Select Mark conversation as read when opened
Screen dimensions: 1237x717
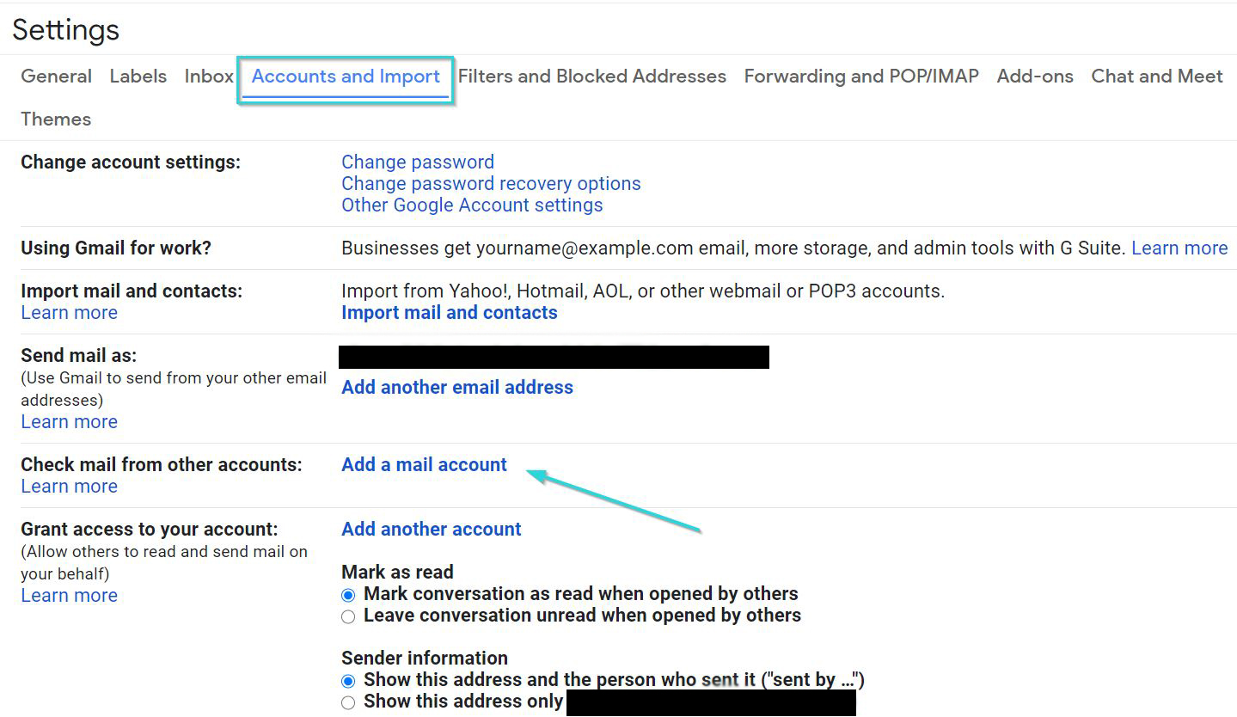pyautogui.click(x=348, y=594)
